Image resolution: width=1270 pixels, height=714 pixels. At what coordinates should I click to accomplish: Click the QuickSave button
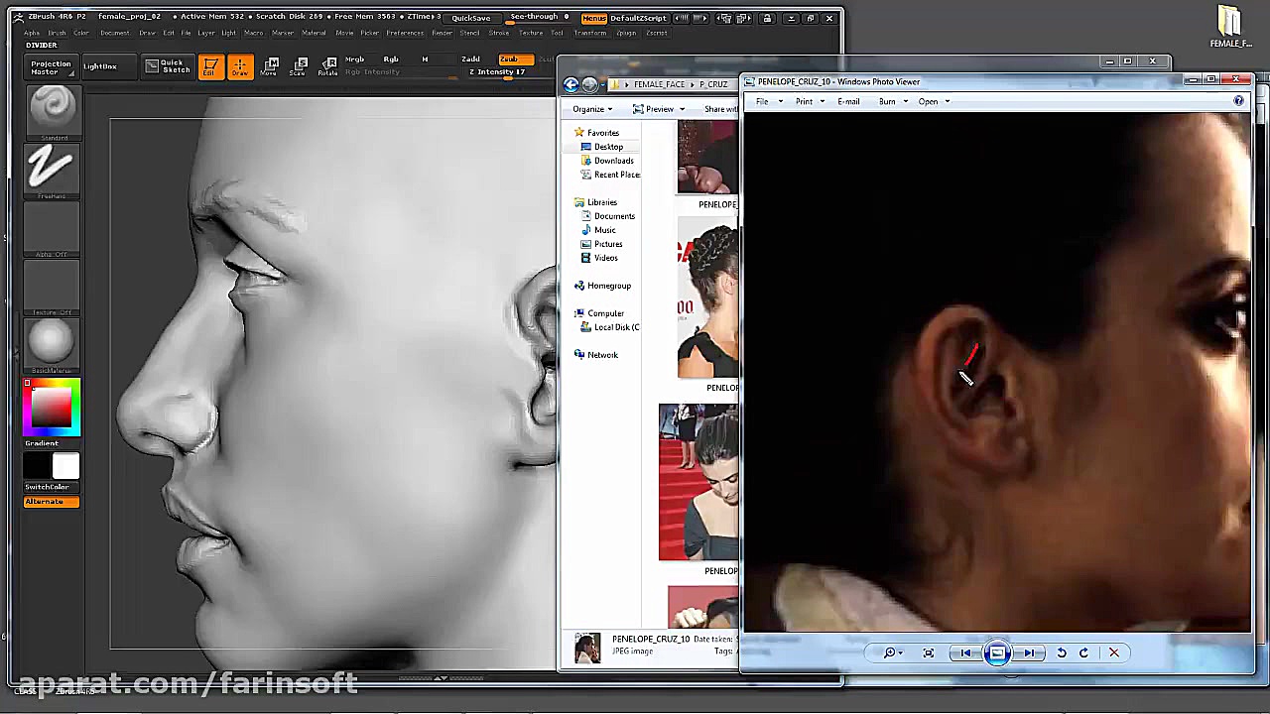470,18
